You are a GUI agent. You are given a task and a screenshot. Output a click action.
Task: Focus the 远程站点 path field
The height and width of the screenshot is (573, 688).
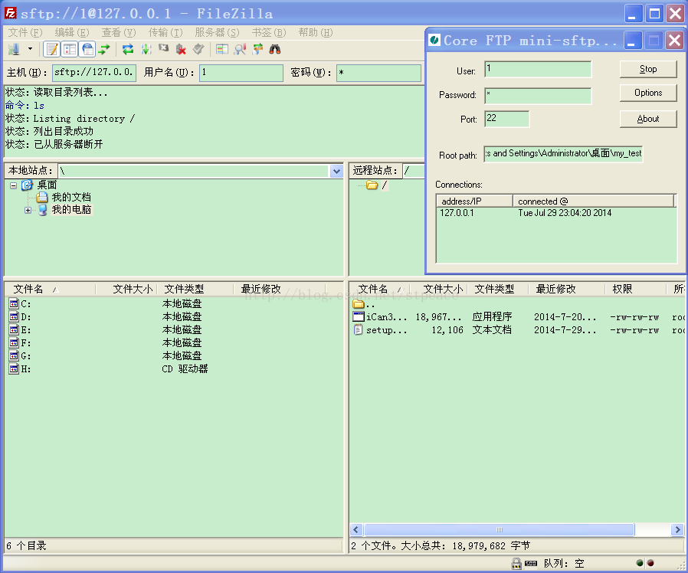click(x=413, y=171)
